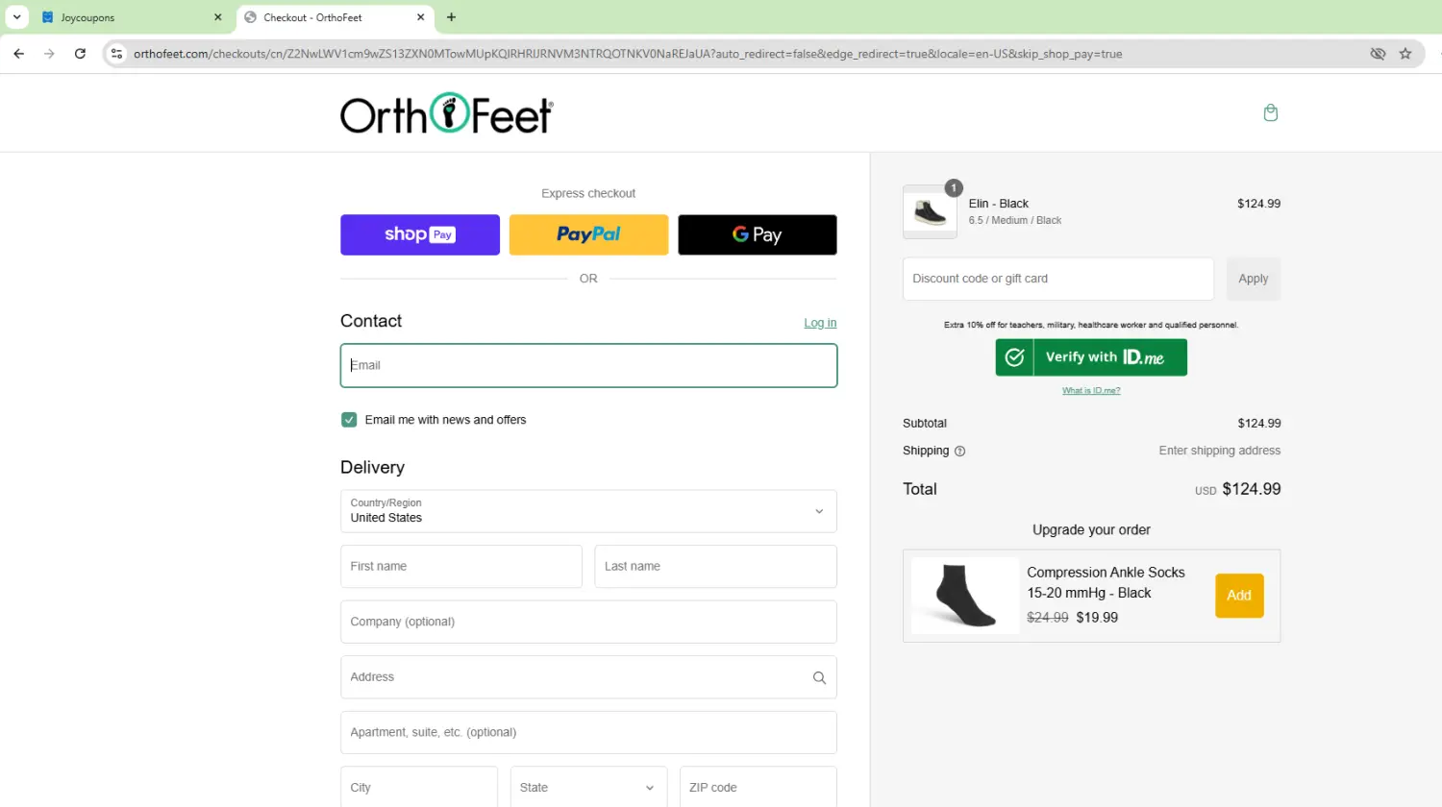The height and width of the screenshot is (807, 1442).
Task: Expand the Country/Region dropdown
Action: (x=588, y=511)
